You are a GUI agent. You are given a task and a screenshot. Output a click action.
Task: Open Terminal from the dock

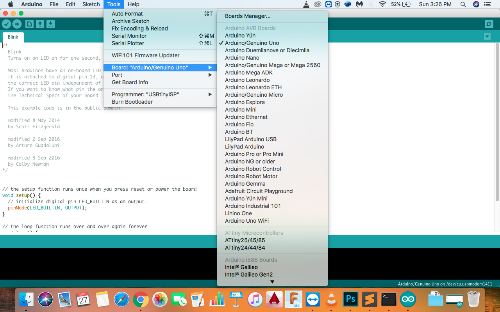click(389, 300)
